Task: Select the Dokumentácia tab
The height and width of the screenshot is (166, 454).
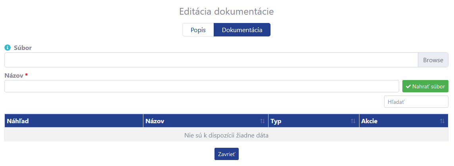Action: pos(242,30)
